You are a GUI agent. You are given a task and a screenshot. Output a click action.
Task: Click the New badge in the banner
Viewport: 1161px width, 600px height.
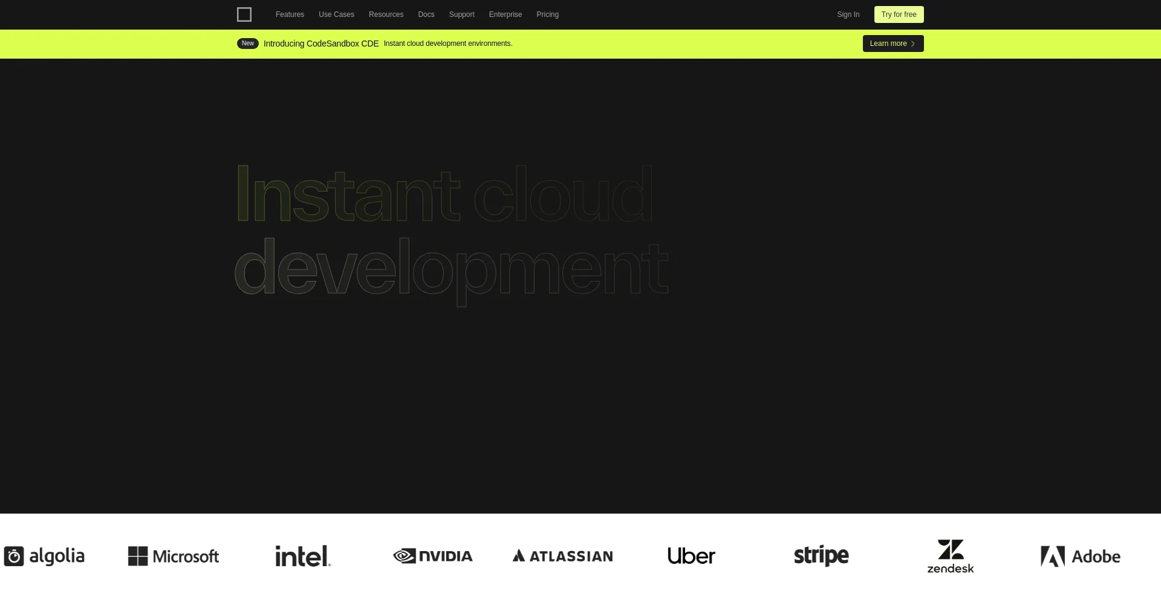[247, 43]
